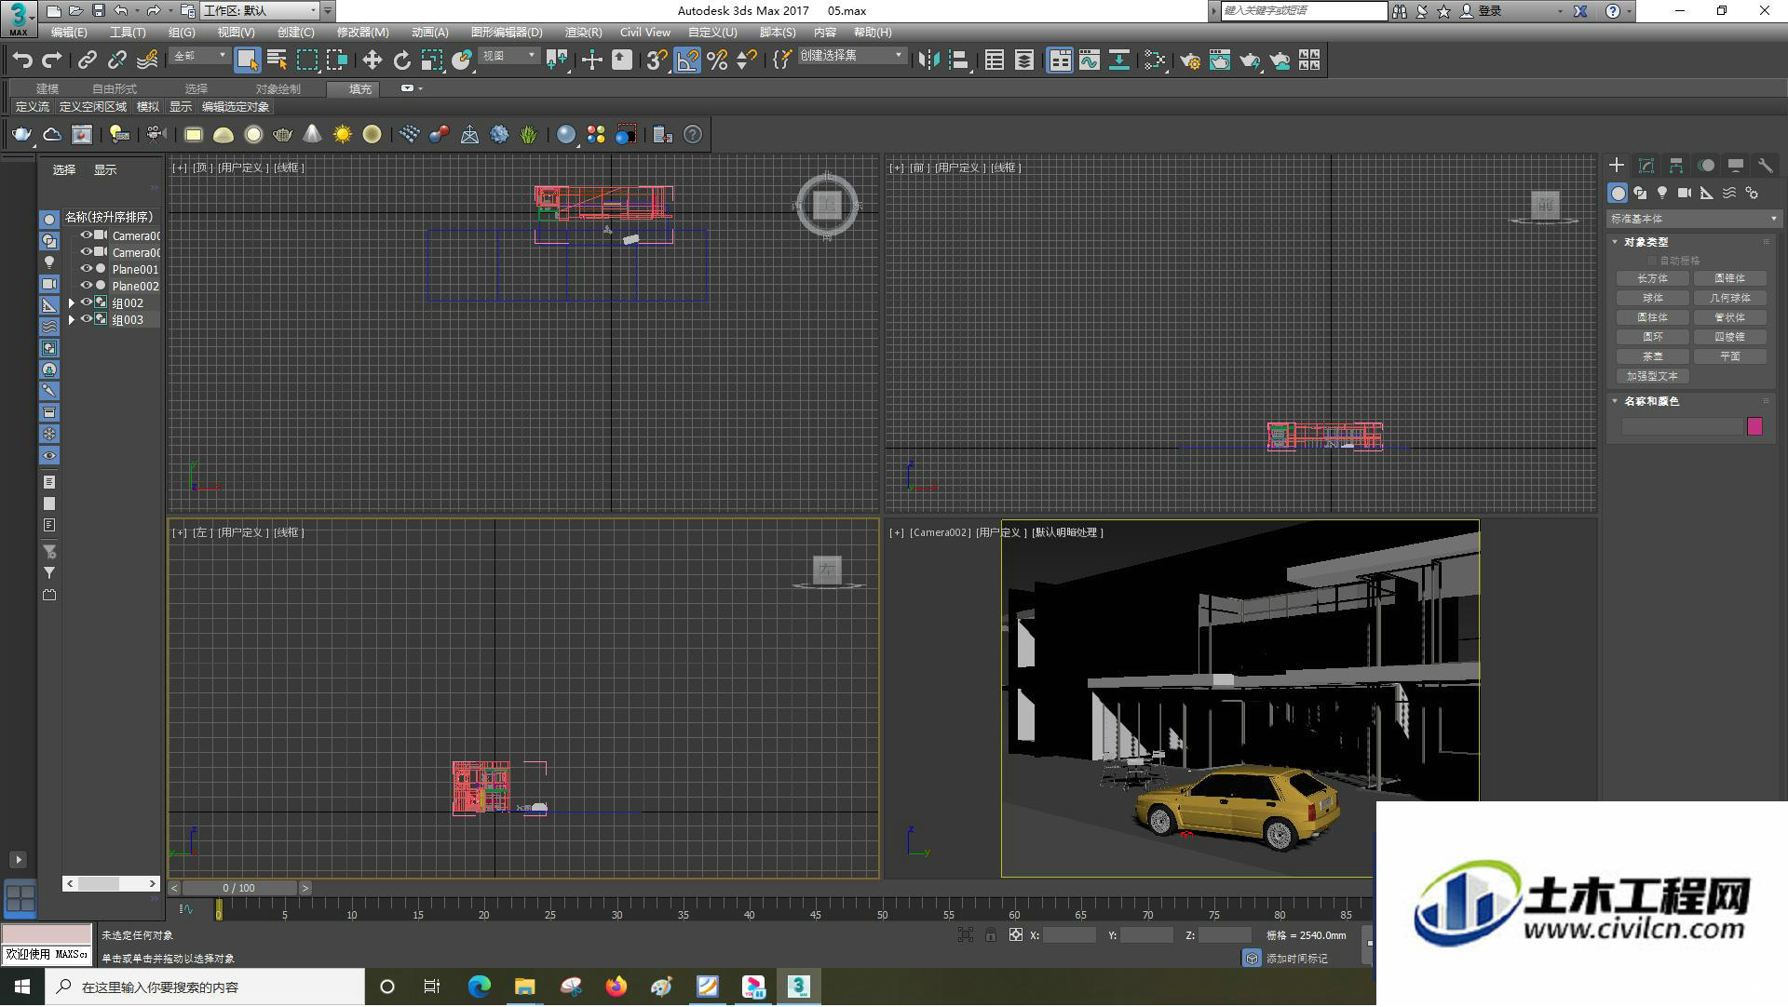Open the Hierarchy command panel tab

point(1676,166)
